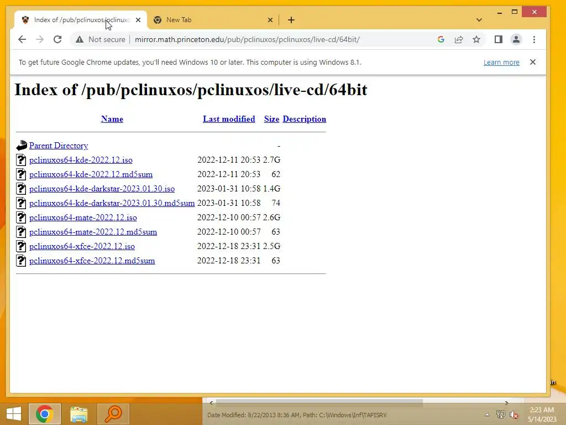Image resolution: width=566 pixels, height=425 pixels.
Task: Download pclinuxos64-kde-2022.12.iso
Action: click(x=81, y=160)
